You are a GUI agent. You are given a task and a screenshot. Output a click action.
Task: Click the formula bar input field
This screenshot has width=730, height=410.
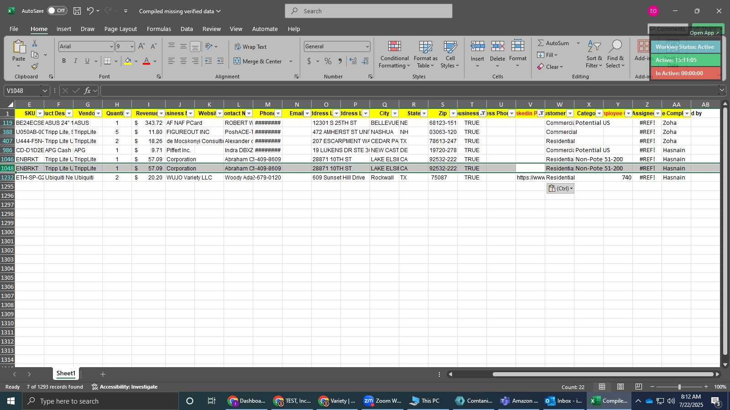tap(408, 91)
